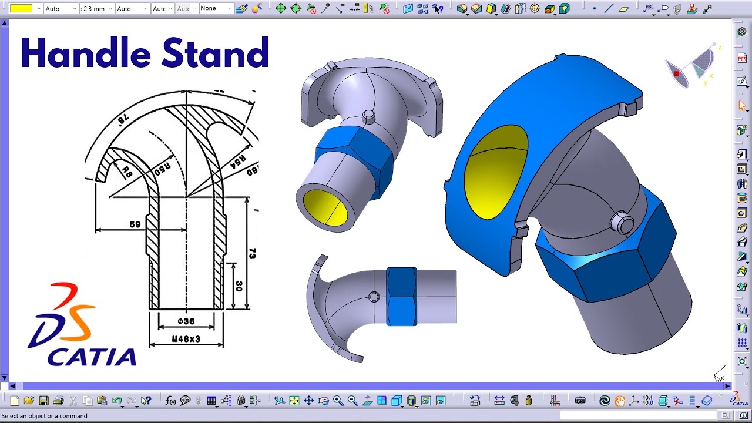The height and width of the screenshot is (423, 752).
Task: Open the Auto line type dropdown after thickness
Action: pyautogui.click(x=145, y=9)
